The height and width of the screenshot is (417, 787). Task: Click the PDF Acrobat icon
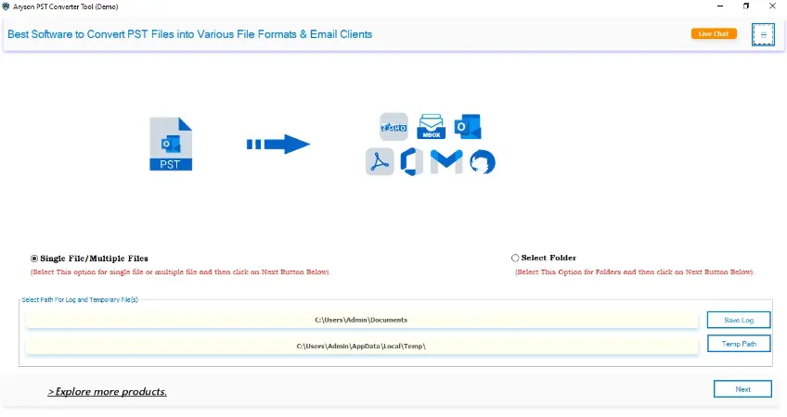coord(380,162)
